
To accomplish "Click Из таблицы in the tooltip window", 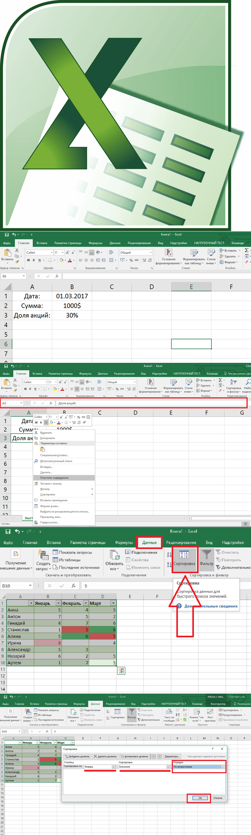I will tap(67, 560).
